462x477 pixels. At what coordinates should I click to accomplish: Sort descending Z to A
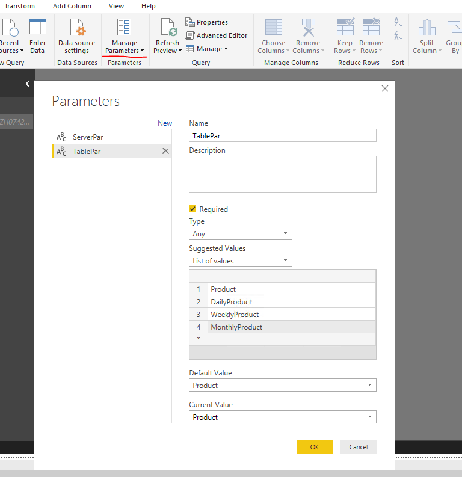398,35
